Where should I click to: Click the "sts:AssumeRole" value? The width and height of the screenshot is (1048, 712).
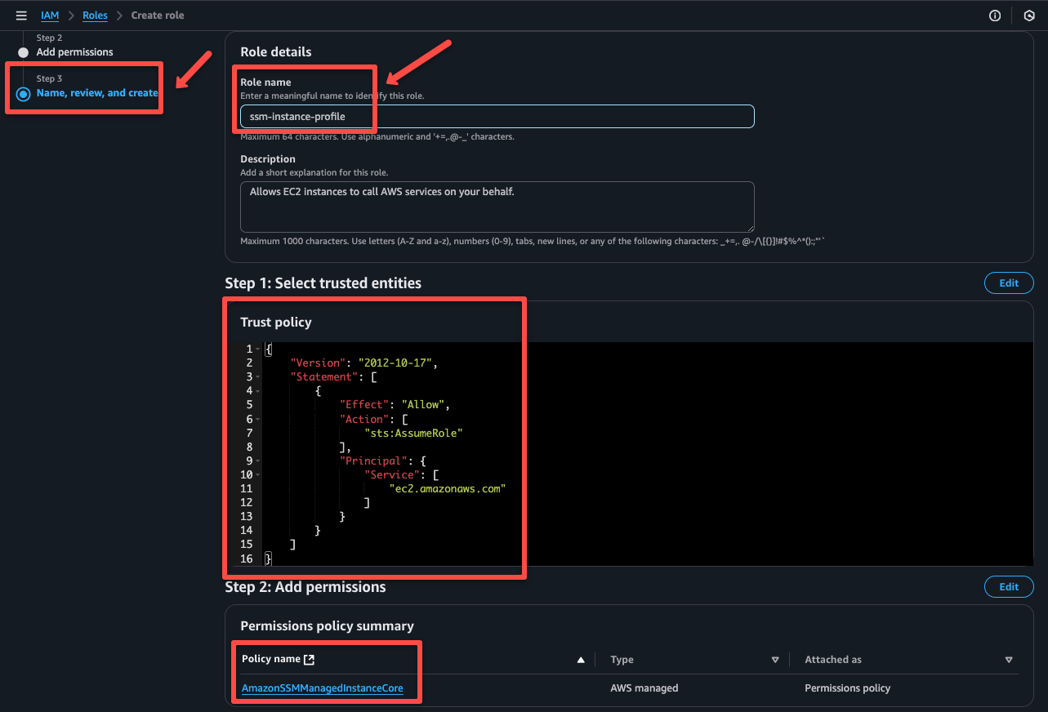coord(413,433)
